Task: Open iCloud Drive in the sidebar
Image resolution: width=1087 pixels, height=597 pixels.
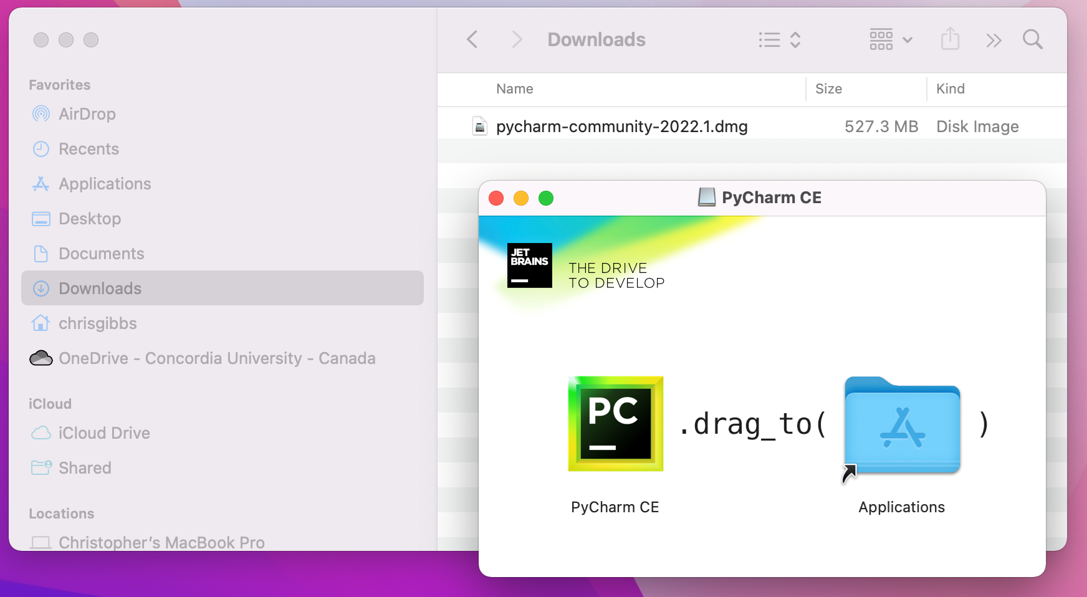Action: [223, 433]
